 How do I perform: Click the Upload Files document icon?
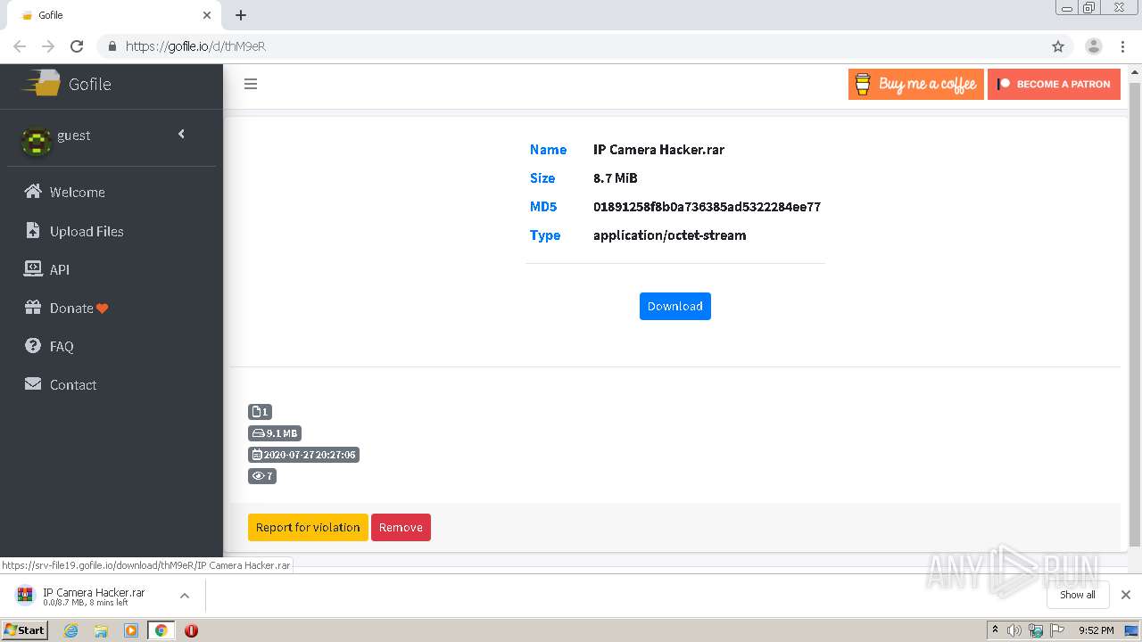tap(33, 230)
